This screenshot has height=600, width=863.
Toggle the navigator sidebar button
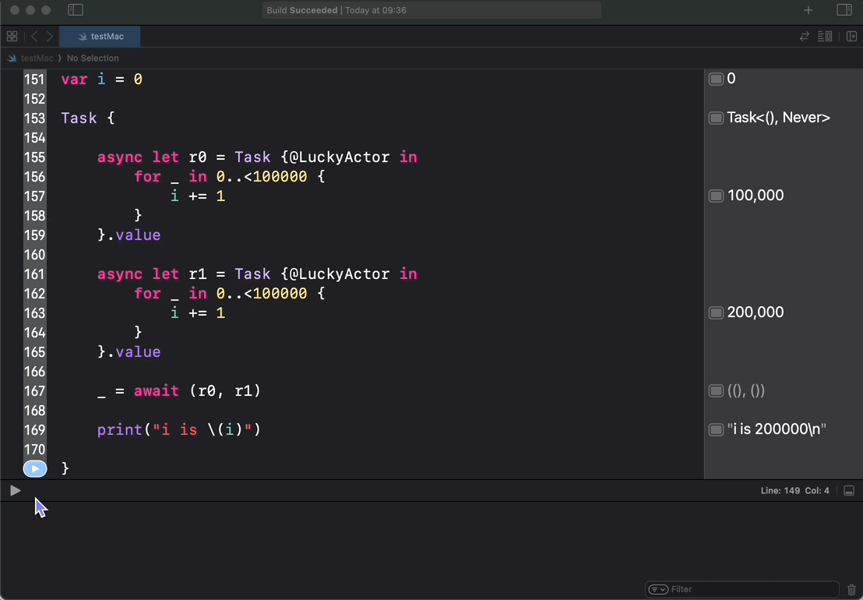[x=76, y=10]
